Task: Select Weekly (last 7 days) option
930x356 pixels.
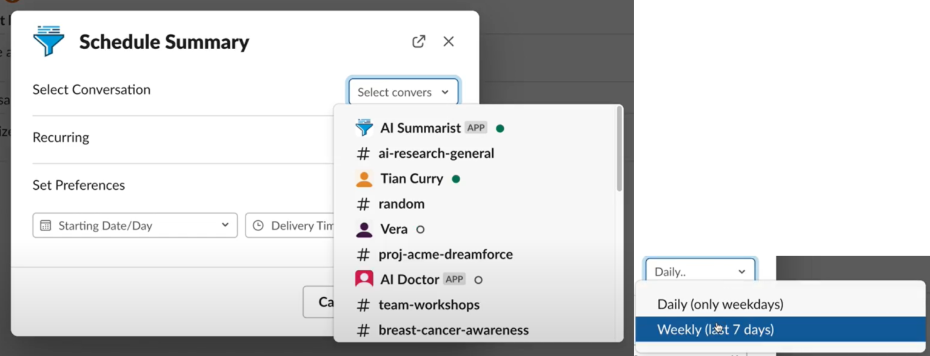Action: tap(715, 329)
